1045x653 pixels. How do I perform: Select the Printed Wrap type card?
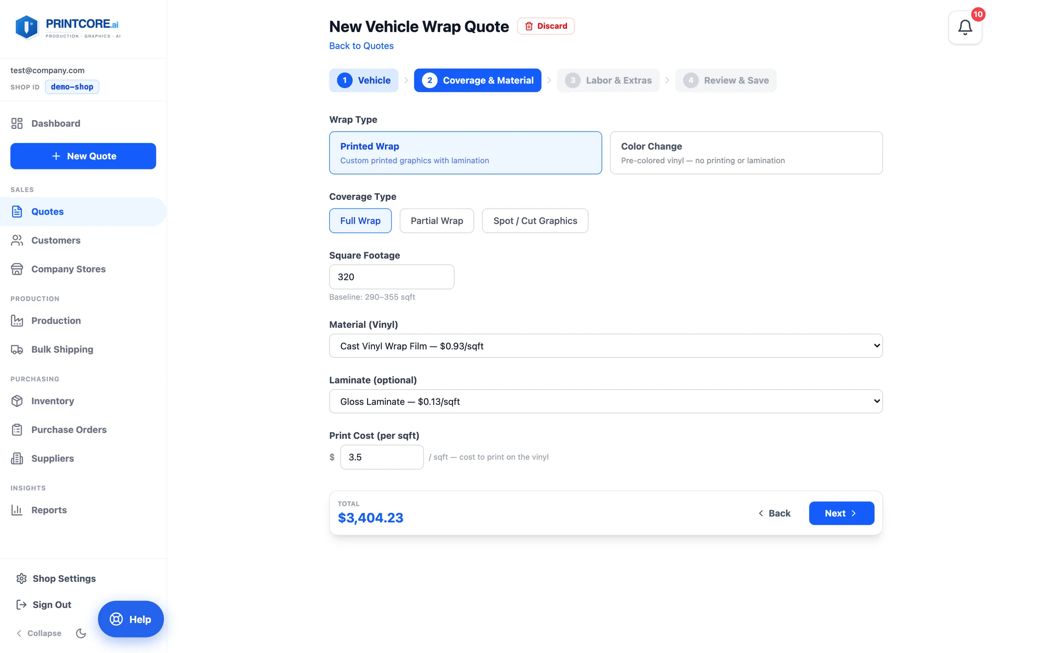(465, 153)
